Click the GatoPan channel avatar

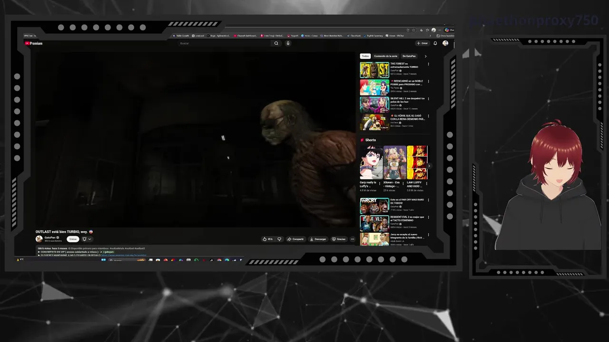(x=39, y=239)
